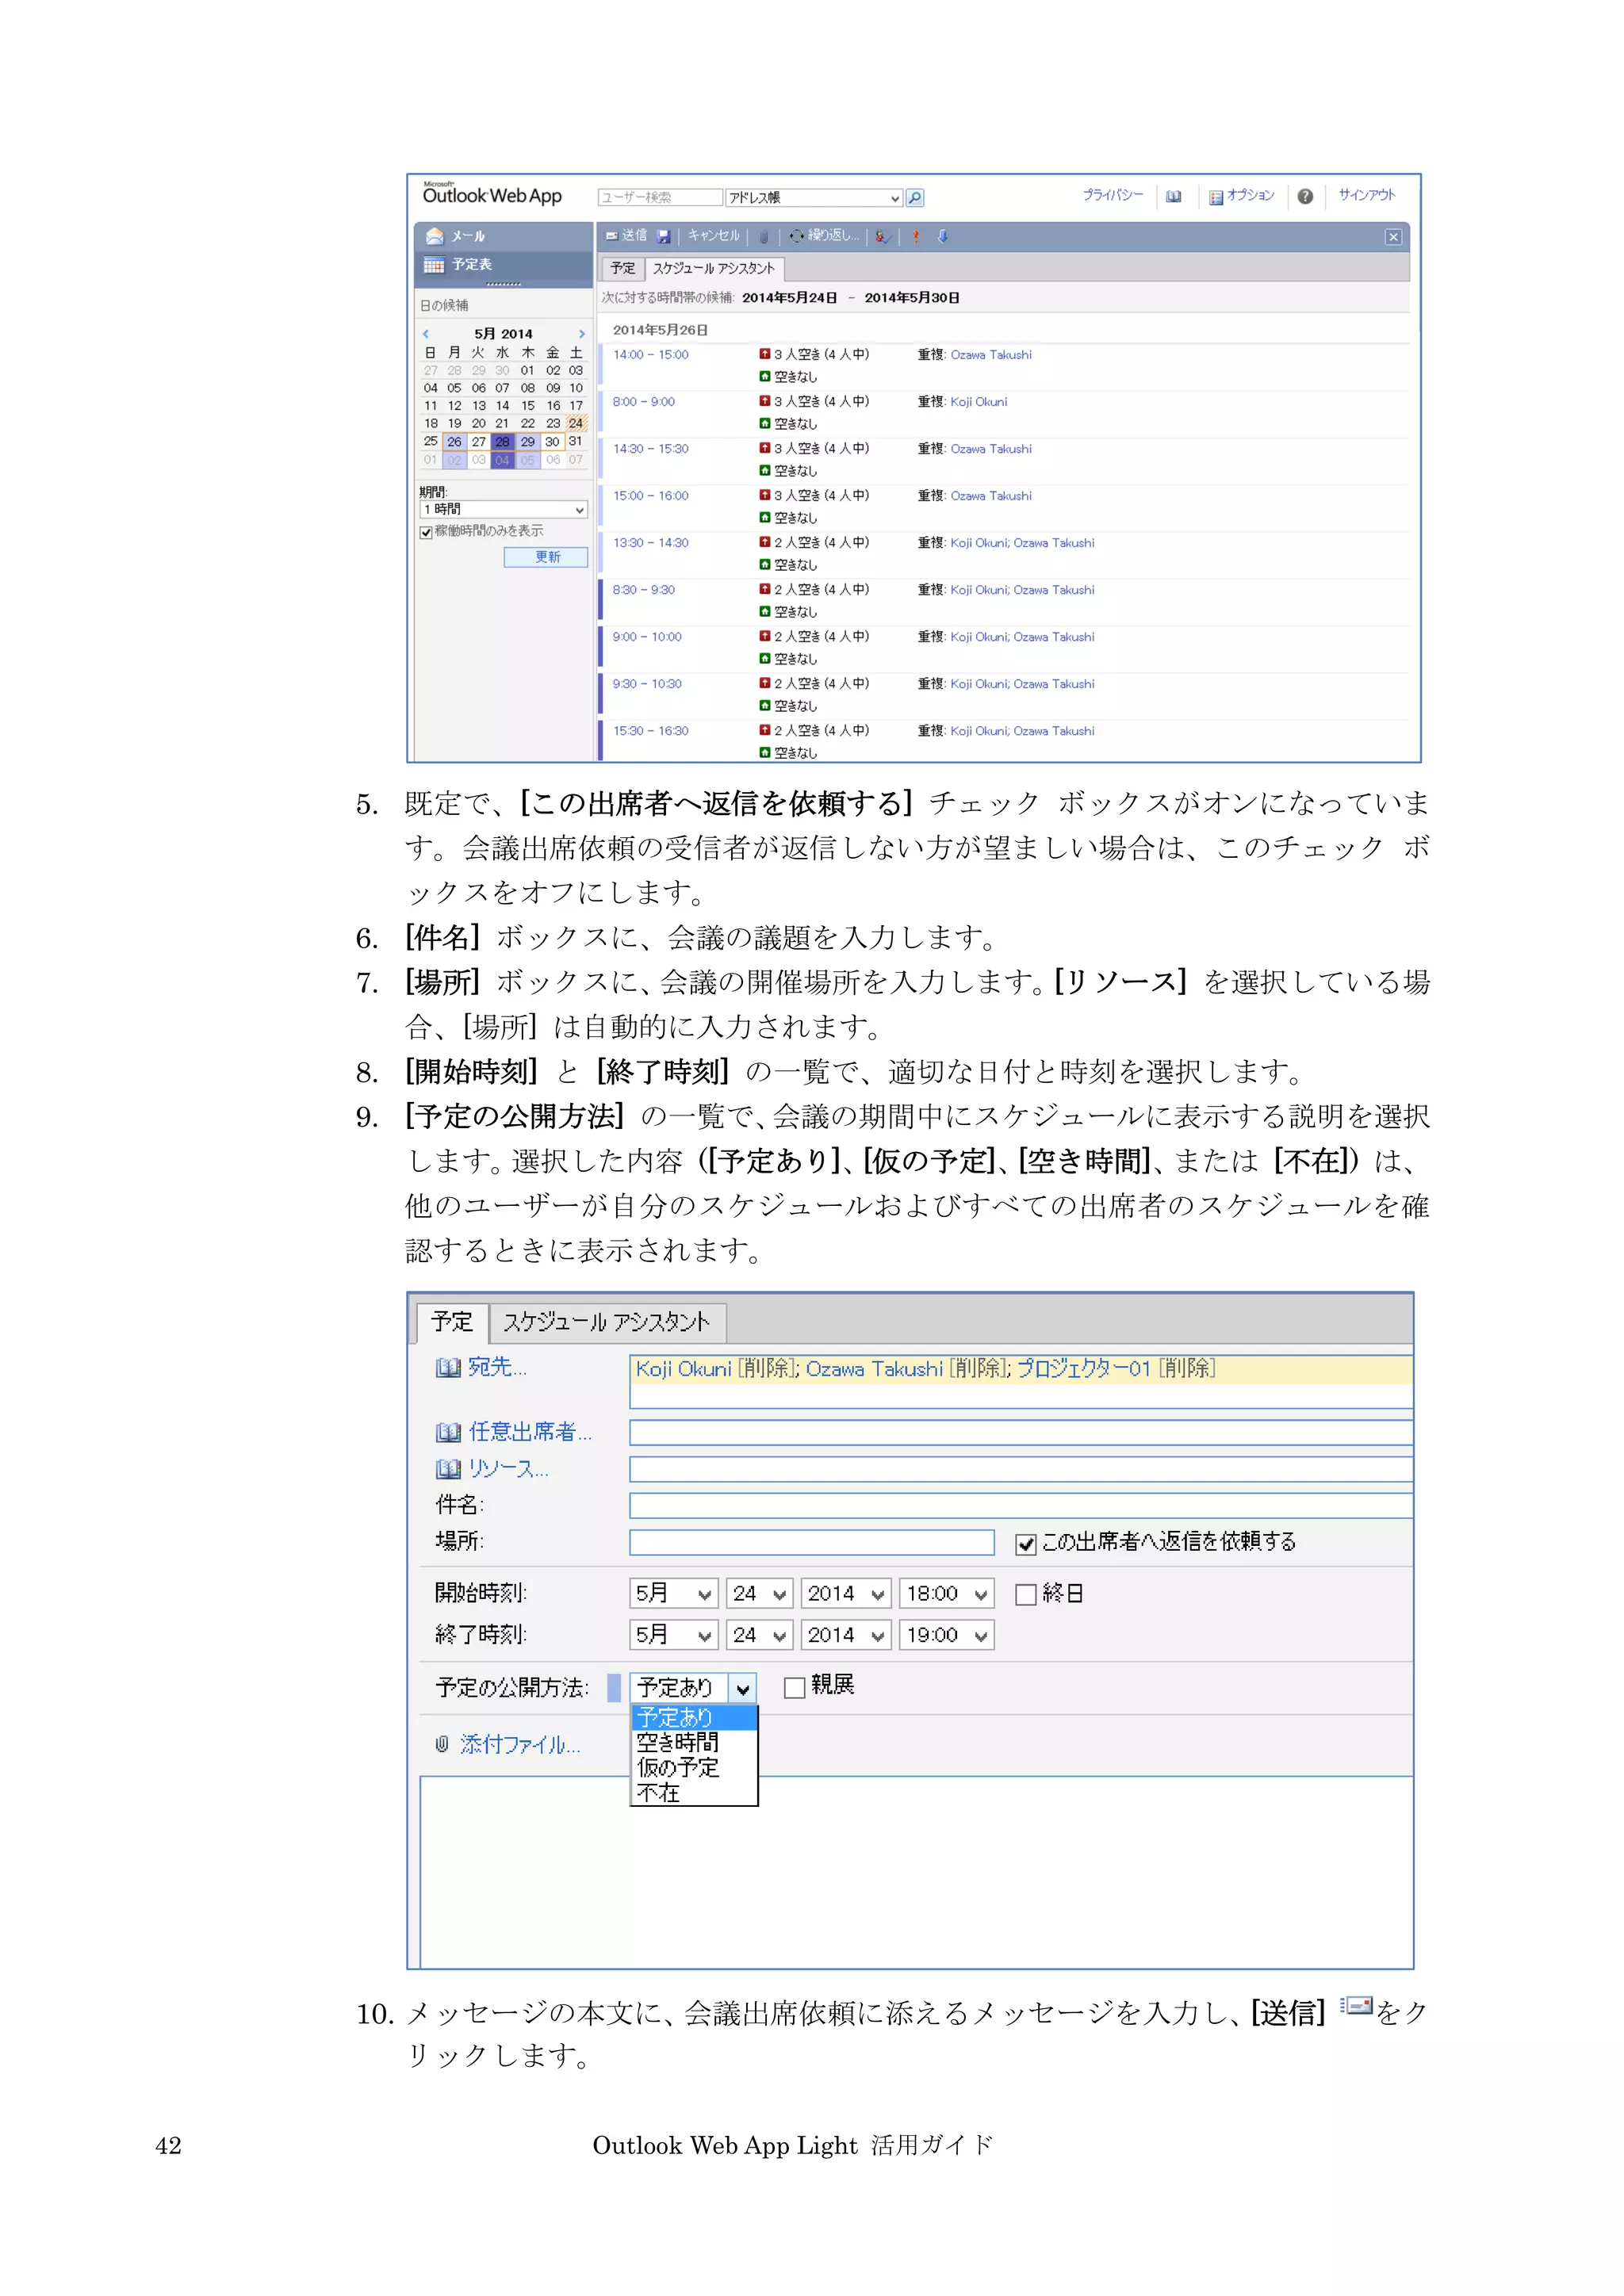Open the address book icon near Privacy
Viewport: 1624px width, 2296px height.
(x=1174, y=197)
